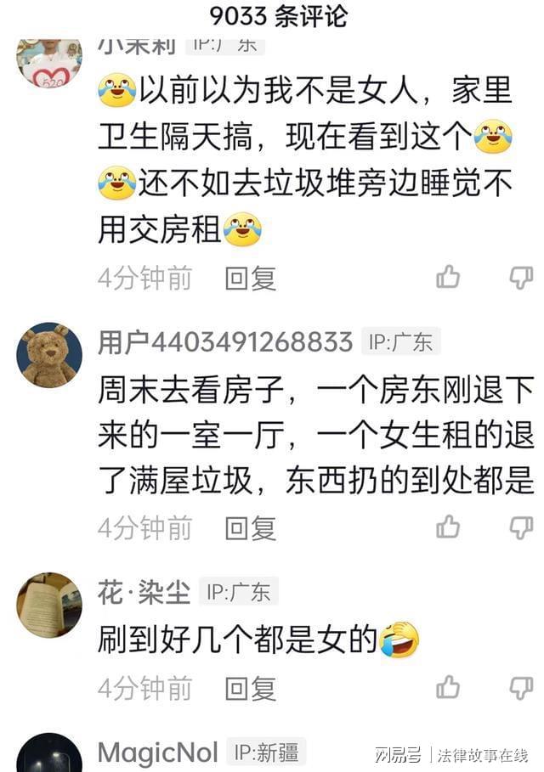
Task: Reply to 花·染尘's comment
Action: (x=250, y=688)
